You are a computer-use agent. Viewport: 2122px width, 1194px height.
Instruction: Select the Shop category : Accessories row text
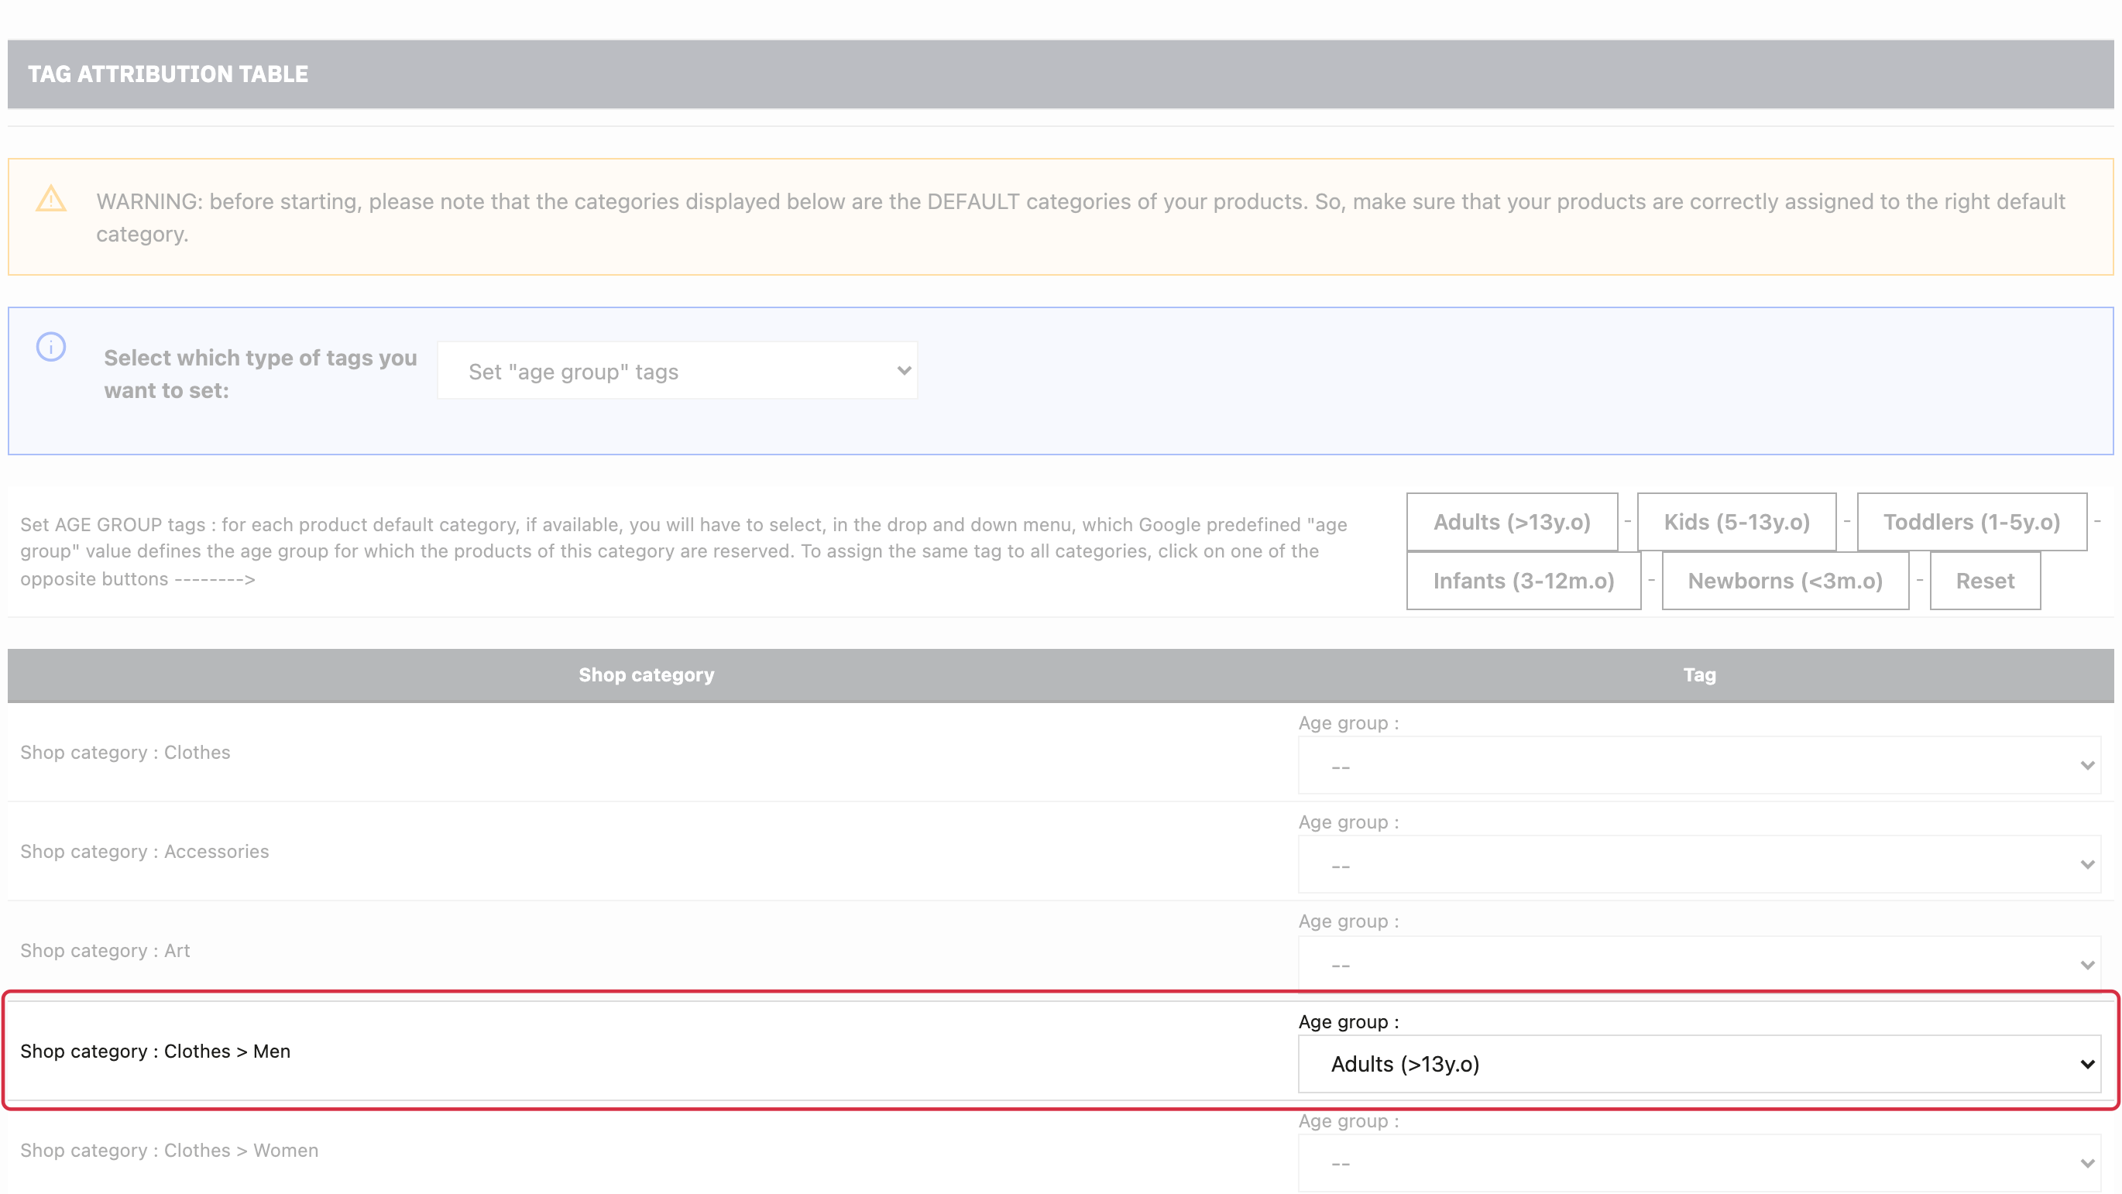tap(145, 852)
